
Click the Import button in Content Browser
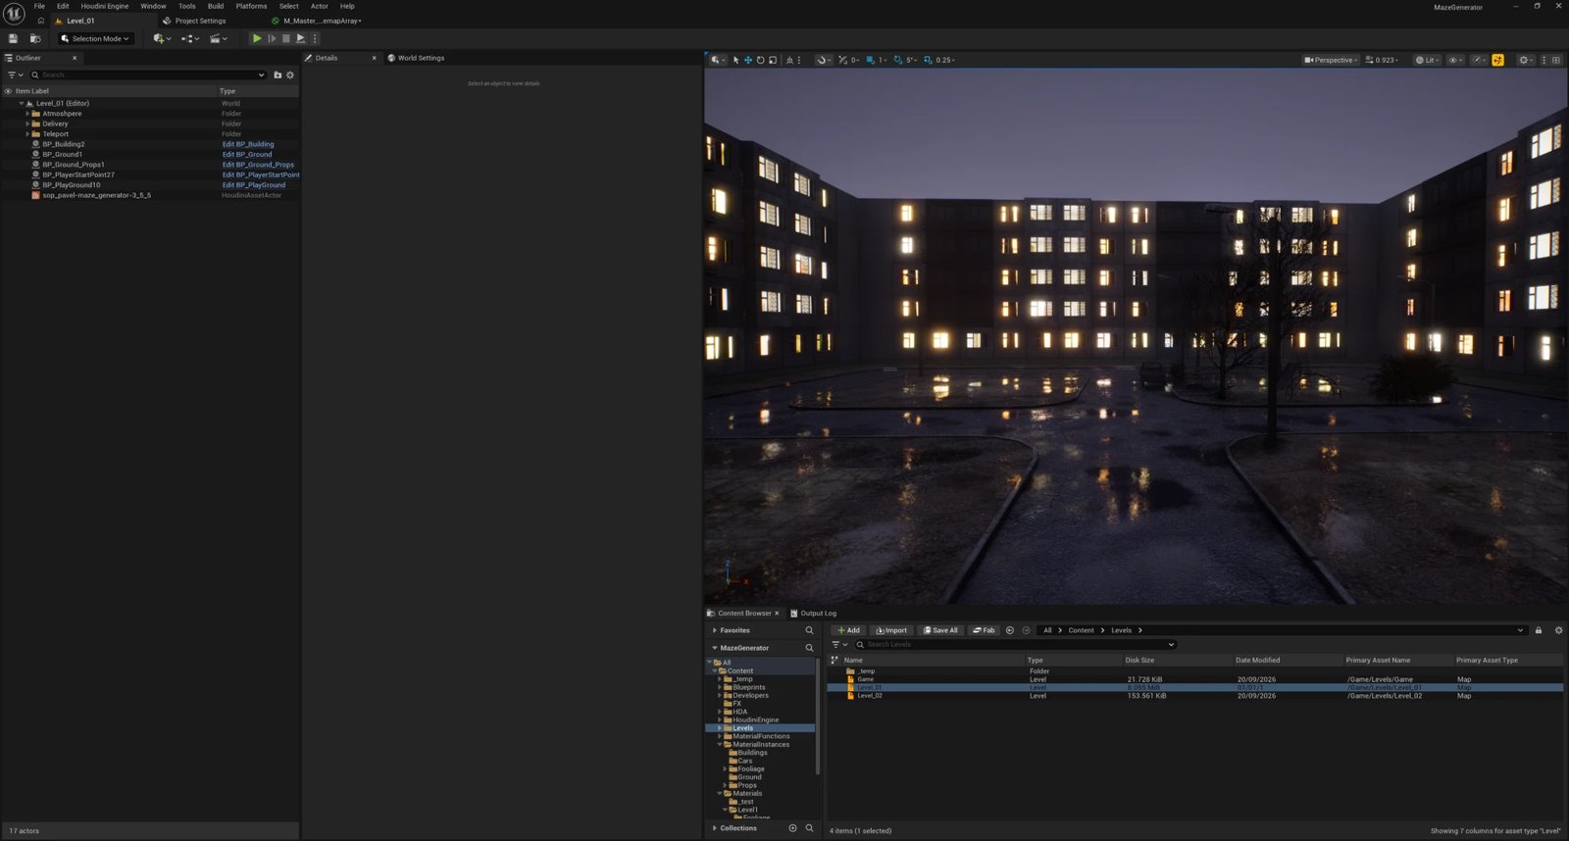(891, 630)
